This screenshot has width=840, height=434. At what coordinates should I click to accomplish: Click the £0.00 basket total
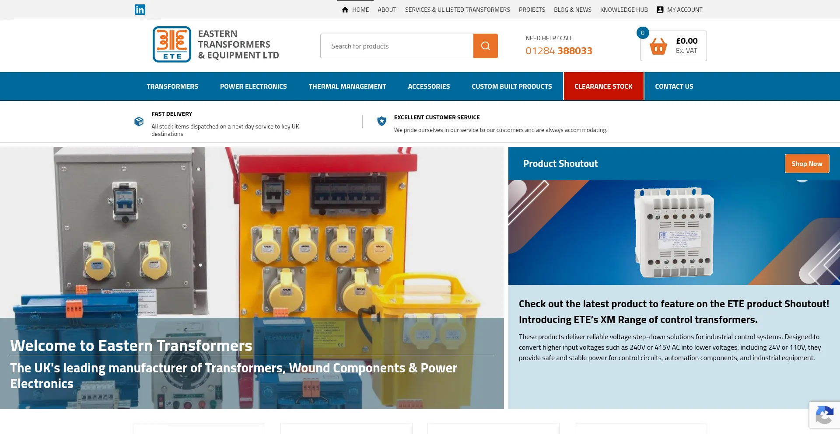click(687, 41)
